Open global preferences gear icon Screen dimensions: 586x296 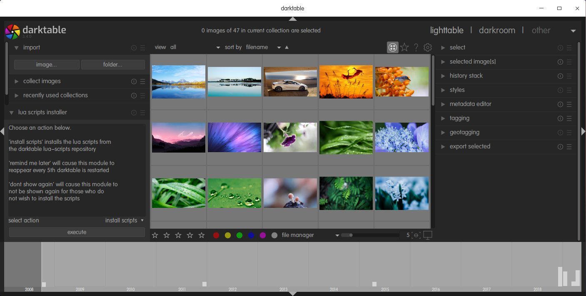[x=428, y=47]
